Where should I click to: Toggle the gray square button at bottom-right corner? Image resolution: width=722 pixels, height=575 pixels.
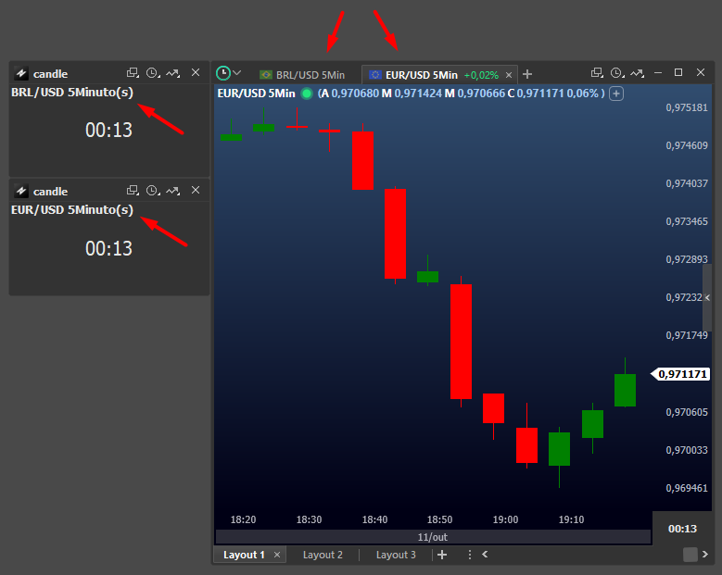coord(690,555)
